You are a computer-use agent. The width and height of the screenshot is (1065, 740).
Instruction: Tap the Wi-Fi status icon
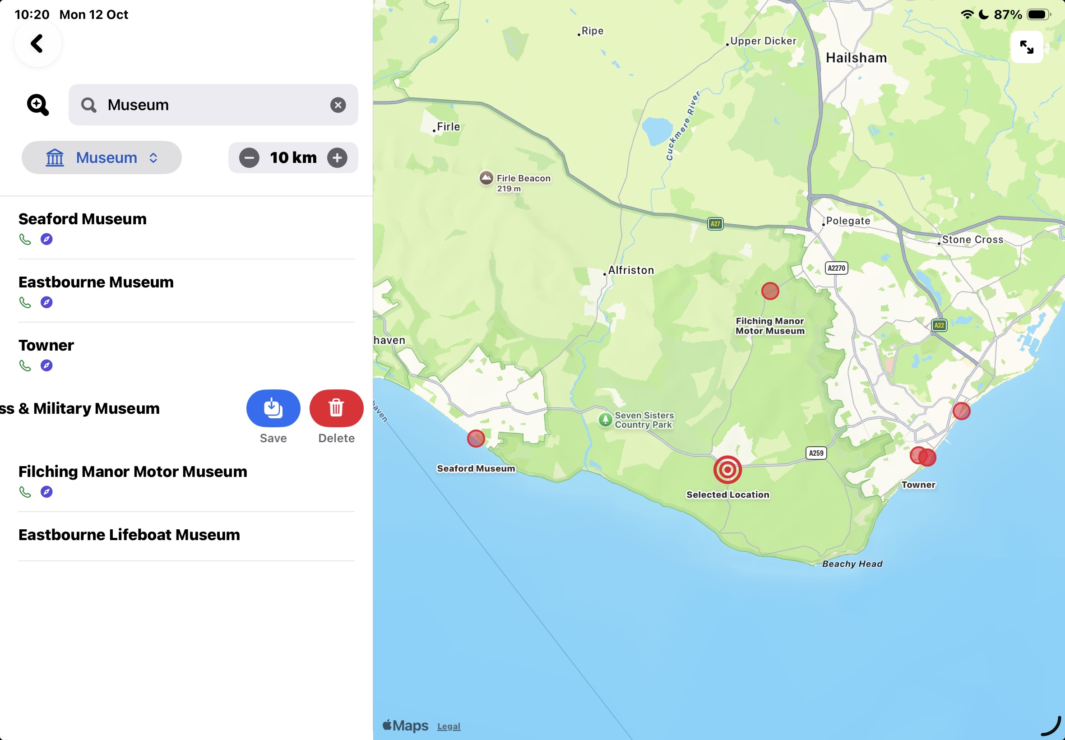(x=967, y=14)
